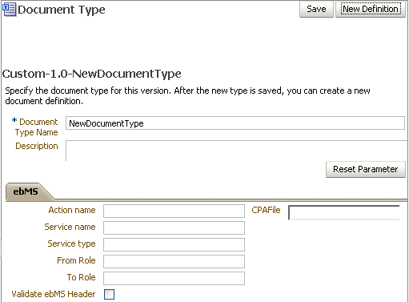409x302 pixels.
Task: Select the Action name input
Action: coord(174,211)
